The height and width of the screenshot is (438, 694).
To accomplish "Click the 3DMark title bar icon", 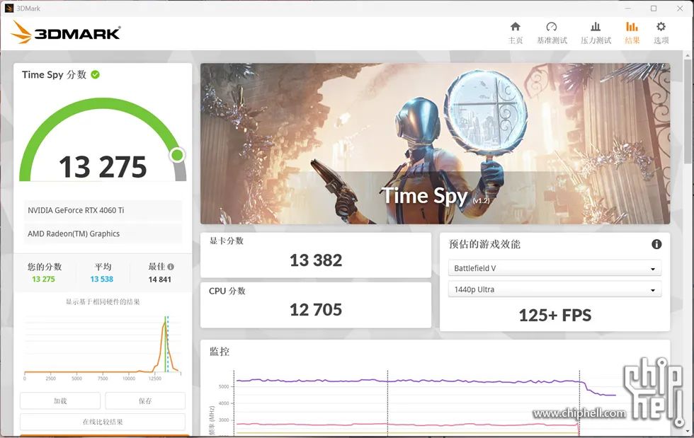I will point(8,8).
